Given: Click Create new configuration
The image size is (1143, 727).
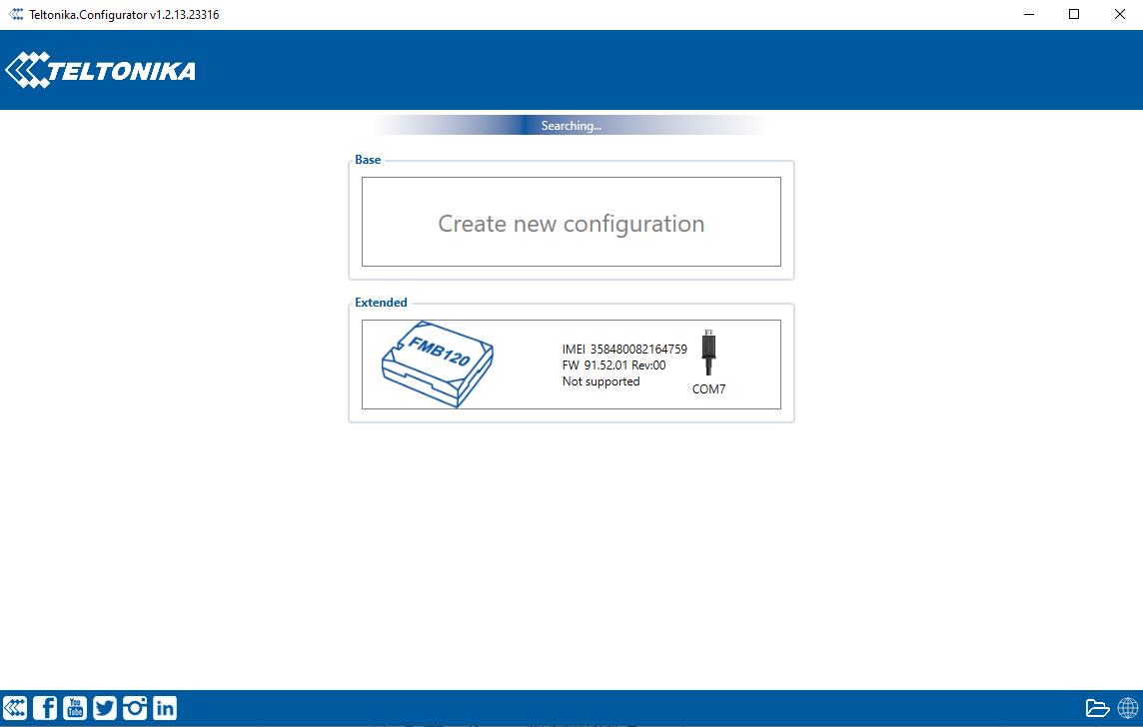Looking at the screenshot, I should click(x=571, y=223).
